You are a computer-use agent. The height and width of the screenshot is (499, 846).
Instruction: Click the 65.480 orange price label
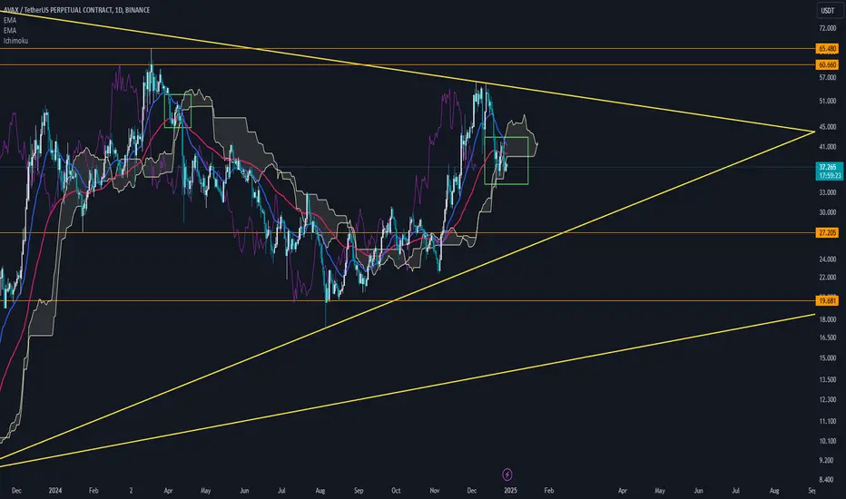click(827, 49)
